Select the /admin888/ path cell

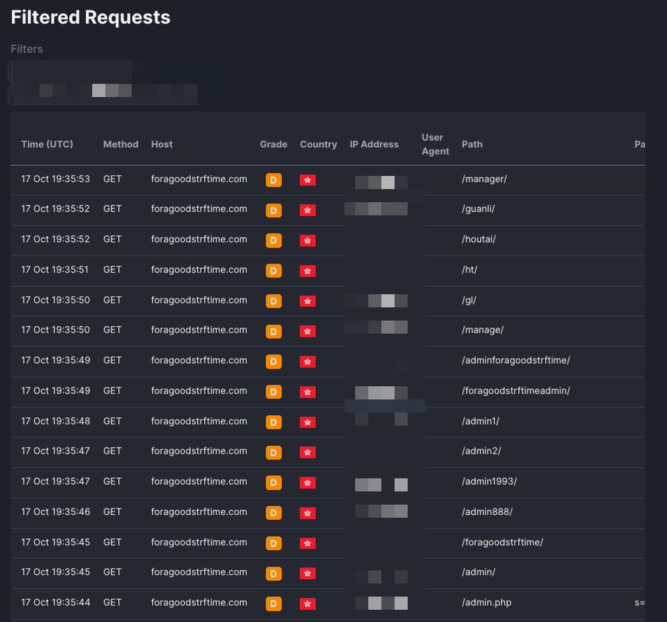[487, 512]
